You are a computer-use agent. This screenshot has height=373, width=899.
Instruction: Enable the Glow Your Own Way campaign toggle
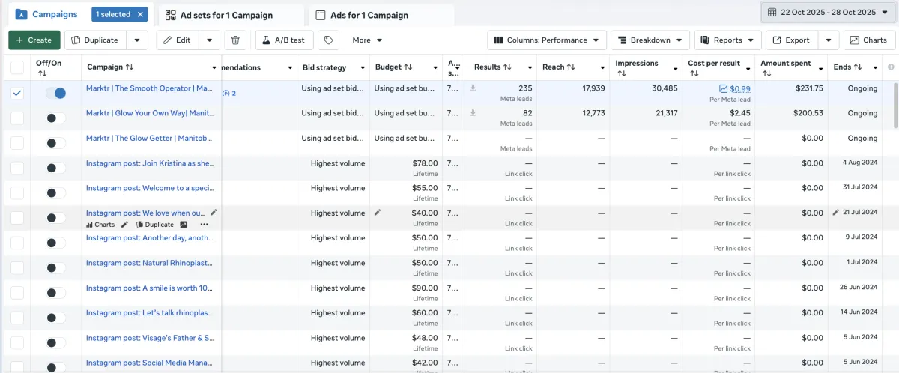(x=56, y=118)
